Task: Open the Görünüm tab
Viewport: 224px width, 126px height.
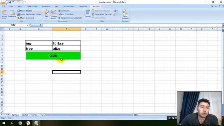Action: click(x=83, y=6)
